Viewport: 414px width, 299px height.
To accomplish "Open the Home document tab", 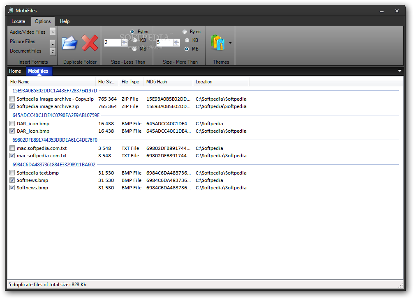I will click(15, 71).
